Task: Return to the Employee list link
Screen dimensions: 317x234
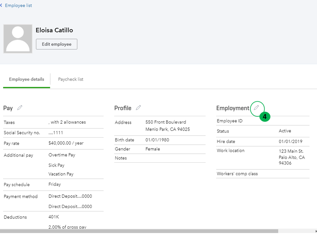Action: 18,5
